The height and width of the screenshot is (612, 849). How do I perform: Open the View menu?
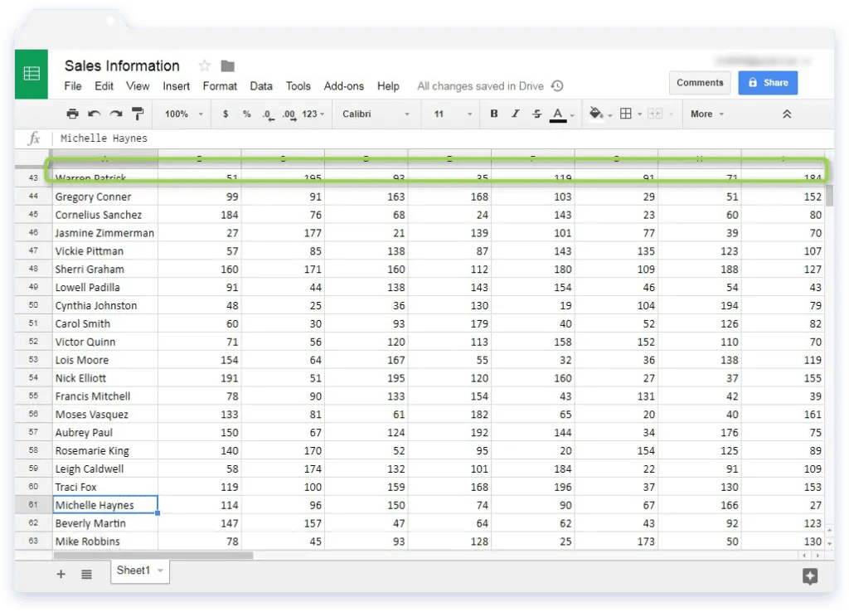[138, 86]
